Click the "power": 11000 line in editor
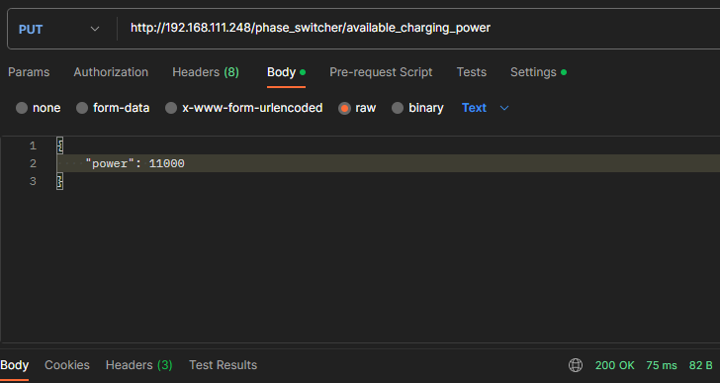The width and height of the screenshot is (720, 383). tap(135, 163)
